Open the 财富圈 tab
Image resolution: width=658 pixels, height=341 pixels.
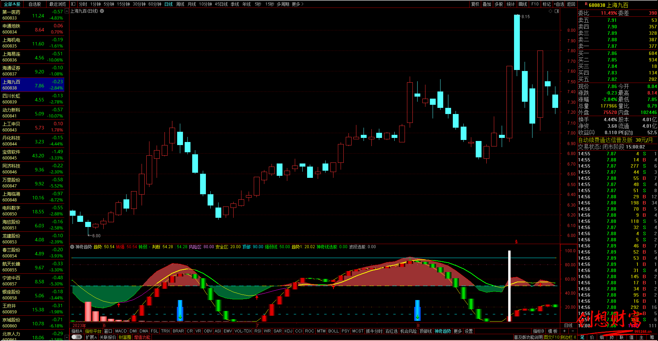pyautogui.click(x=125, y=337)
